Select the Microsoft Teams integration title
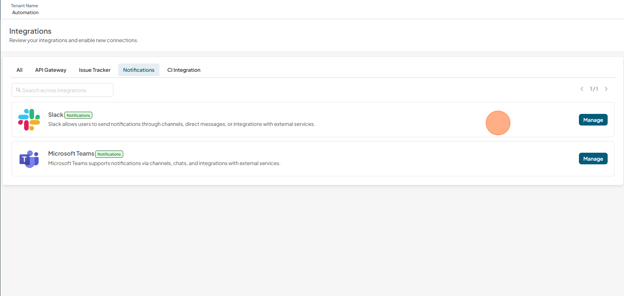This screenshot has width=624, height=296. [x=71, y=153]
